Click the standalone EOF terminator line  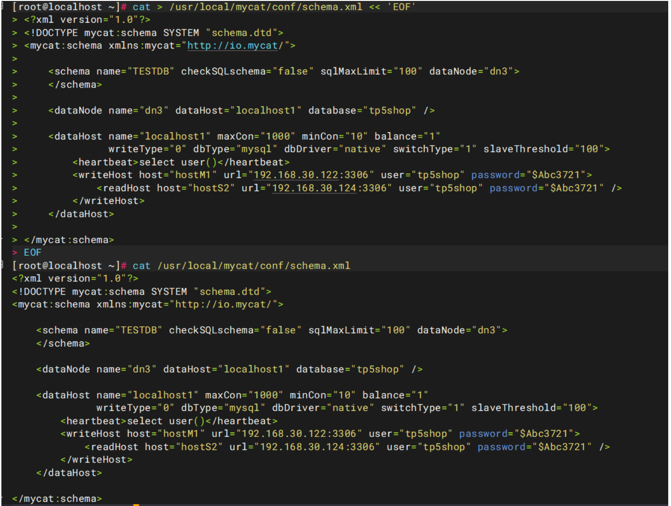point(32,253)
